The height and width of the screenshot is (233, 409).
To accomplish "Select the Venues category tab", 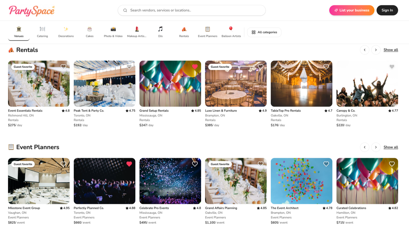I will pyautogui.click(x=19, y=32).
